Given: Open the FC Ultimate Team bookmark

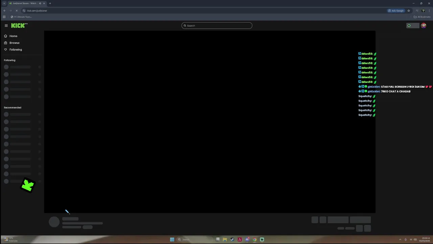Looking at the screenshot, I should 21,17.
